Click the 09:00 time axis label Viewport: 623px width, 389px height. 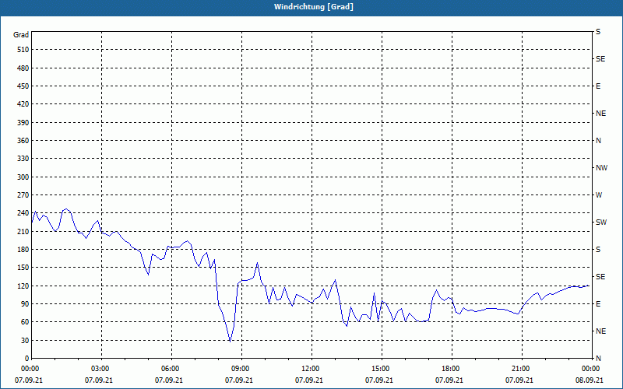(x=241, y=369)
